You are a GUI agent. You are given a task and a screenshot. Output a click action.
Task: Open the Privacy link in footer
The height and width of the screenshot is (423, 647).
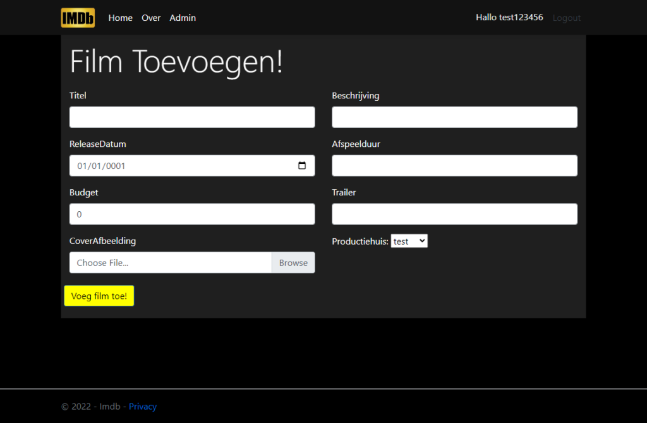click(143, 407)
